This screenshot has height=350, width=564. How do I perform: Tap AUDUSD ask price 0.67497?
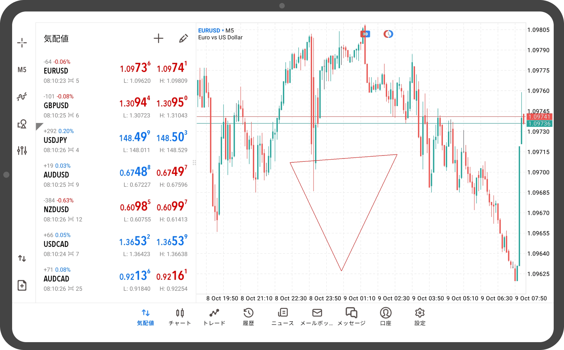point(172,171)
